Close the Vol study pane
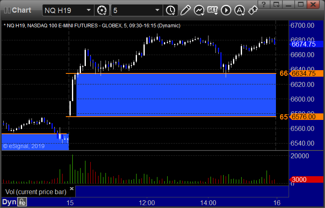This screenshot has height=208, width=325. coord(72,188)
